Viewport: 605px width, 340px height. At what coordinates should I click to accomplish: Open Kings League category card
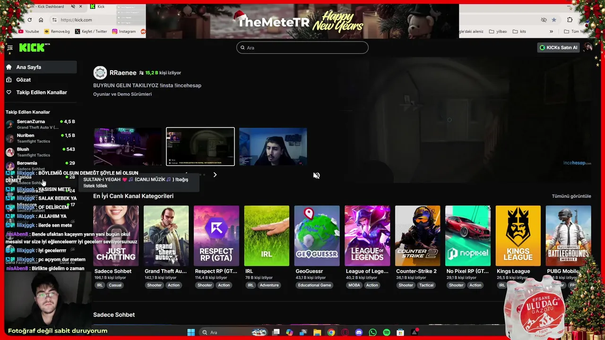[x=518, y=236]
